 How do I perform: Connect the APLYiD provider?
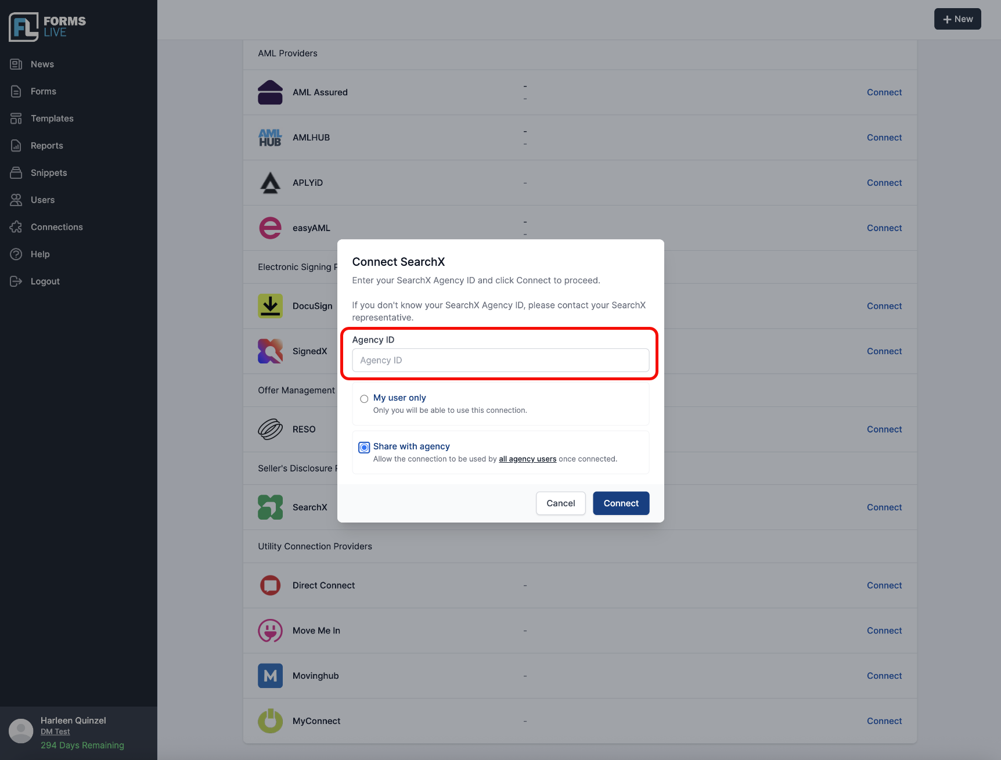[x=884, y=183]
